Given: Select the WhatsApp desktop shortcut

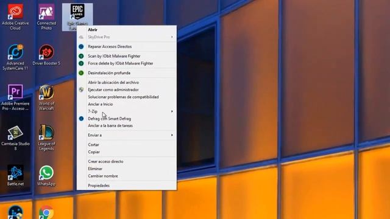Looking at the screenshot, I should (x=46, y=176).
